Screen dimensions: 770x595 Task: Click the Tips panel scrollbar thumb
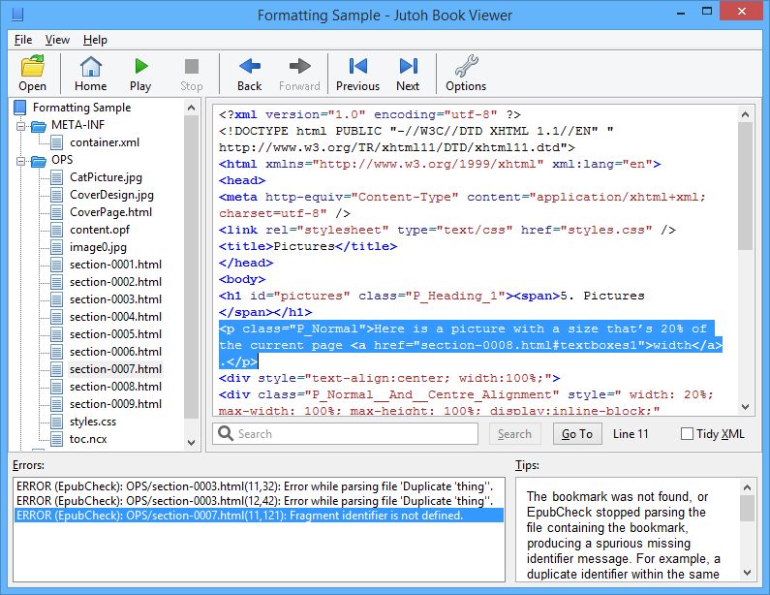747,508
